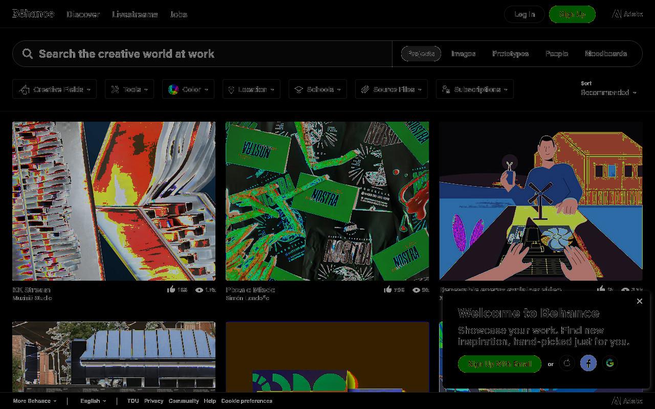Open the KK Stream project thumbnail

tap(114, 201)
